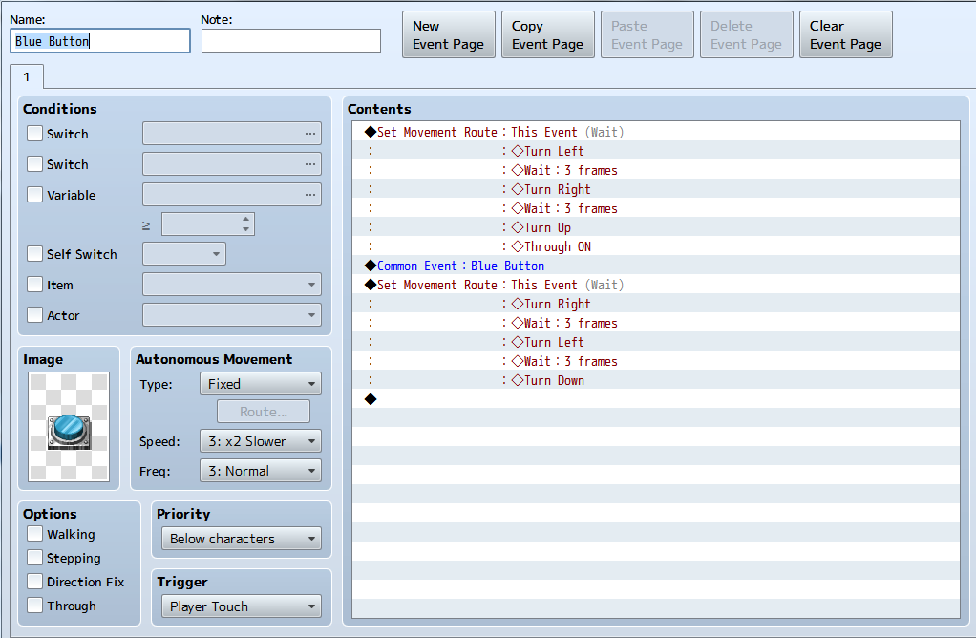976x638 pixels.
Task: Select the Turn Down movement command
Action: pos(554,380)
